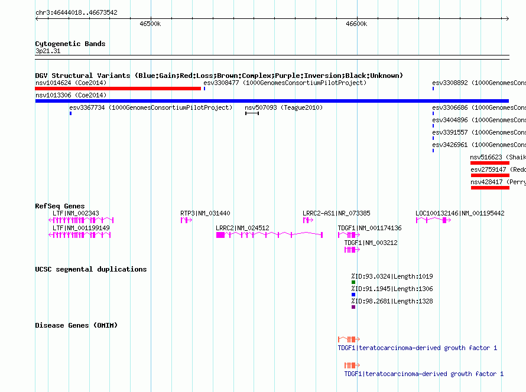Click the red nsv1014624 loss variant bar
Viewport: 526px width, 392px height.
pyautogui.click(x=118, y=89)
